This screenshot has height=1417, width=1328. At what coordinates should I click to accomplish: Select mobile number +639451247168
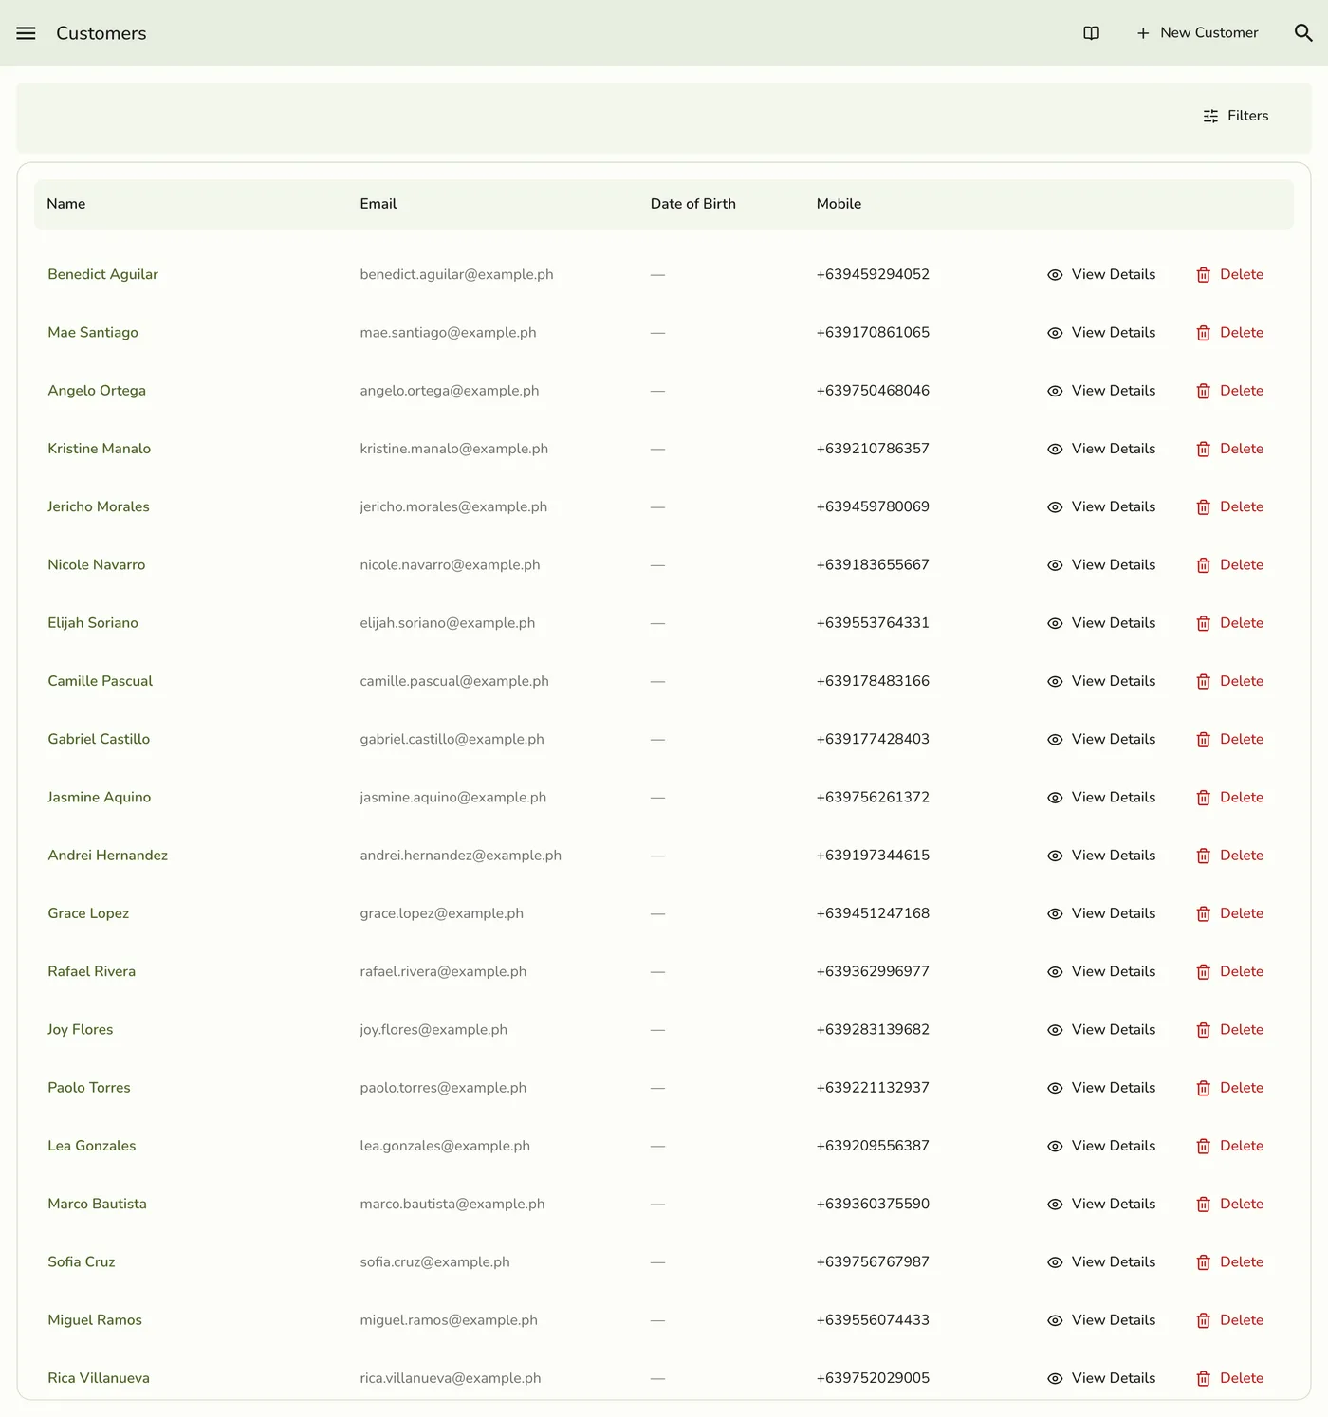873,913
